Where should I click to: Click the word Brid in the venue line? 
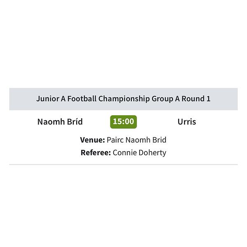[159, 140]
